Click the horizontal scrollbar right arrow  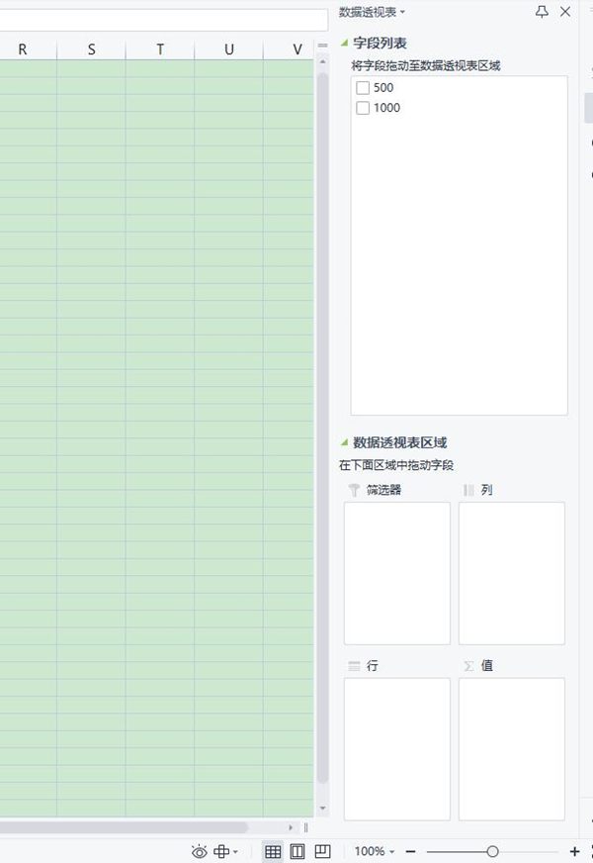(x=291, y=827)
